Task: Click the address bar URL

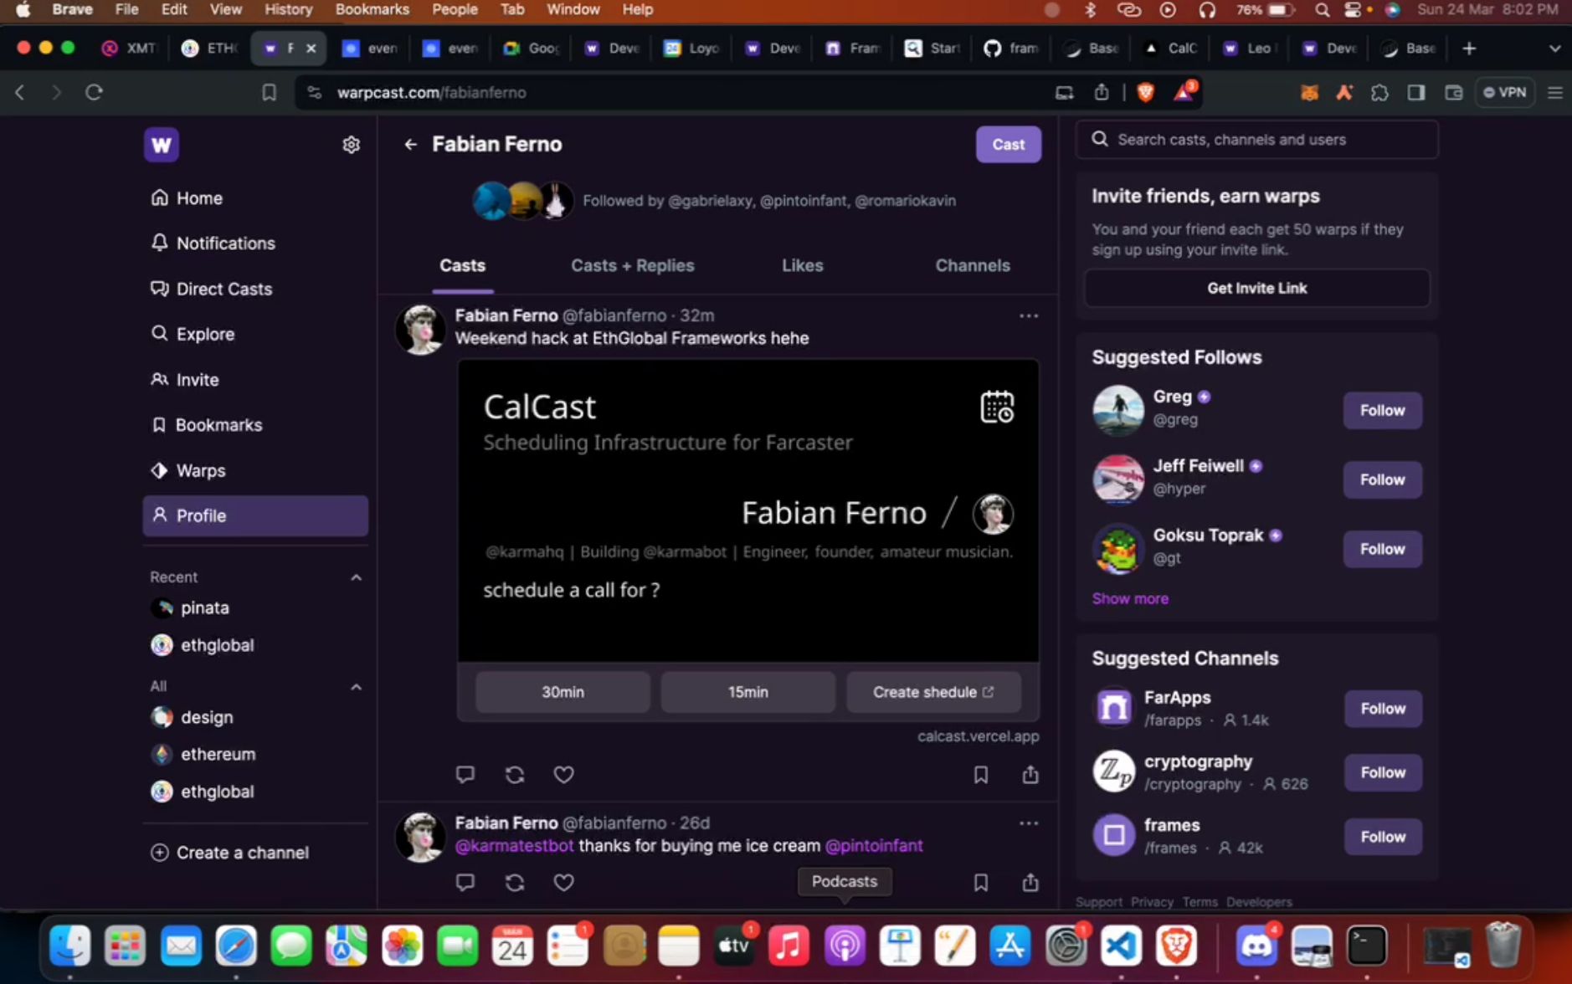Action: pyautogui.click(x=431, y=92)
